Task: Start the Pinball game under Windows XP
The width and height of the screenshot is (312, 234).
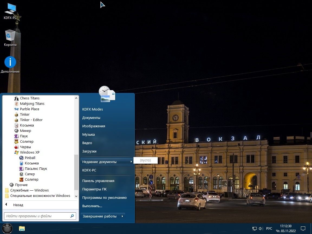Action: pos(30,158)
